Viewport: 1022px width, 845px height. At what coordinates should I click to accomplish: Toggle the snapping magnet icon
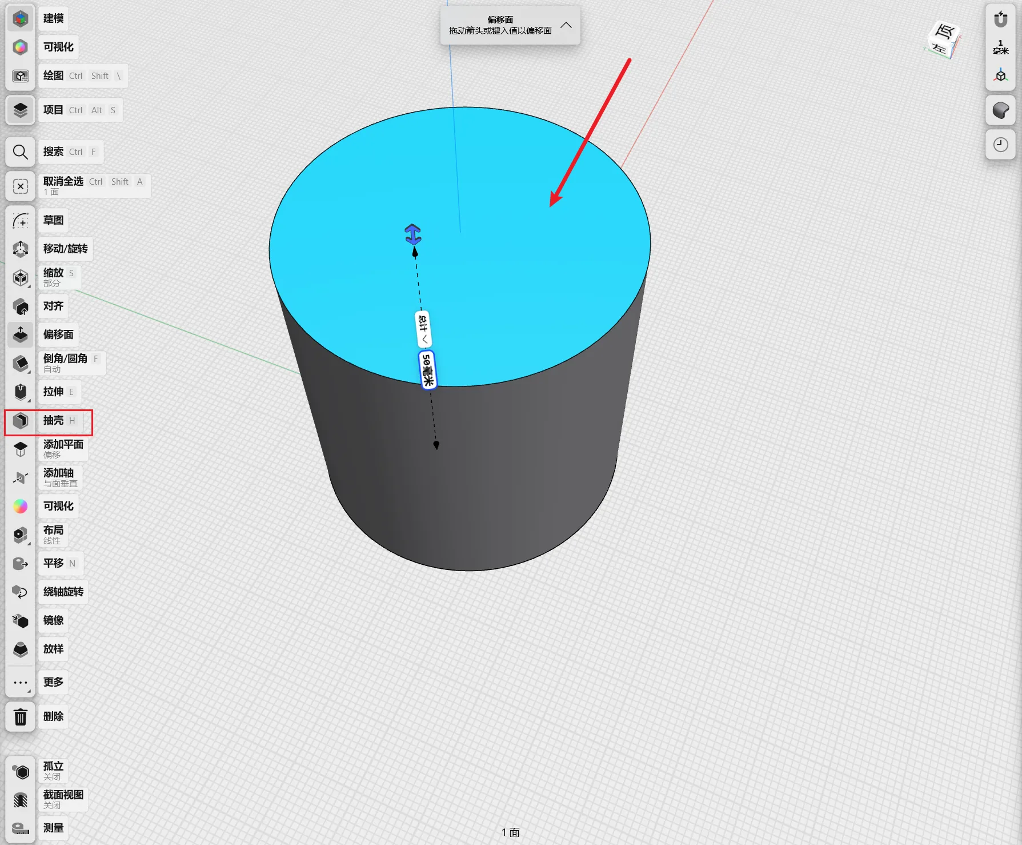coord(1000,19)
